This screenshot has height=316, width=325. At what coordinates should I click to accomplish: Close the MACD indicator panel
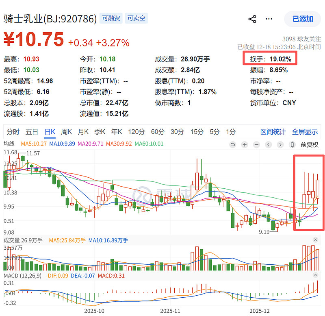pyautogui.click(x=316, y=275)
